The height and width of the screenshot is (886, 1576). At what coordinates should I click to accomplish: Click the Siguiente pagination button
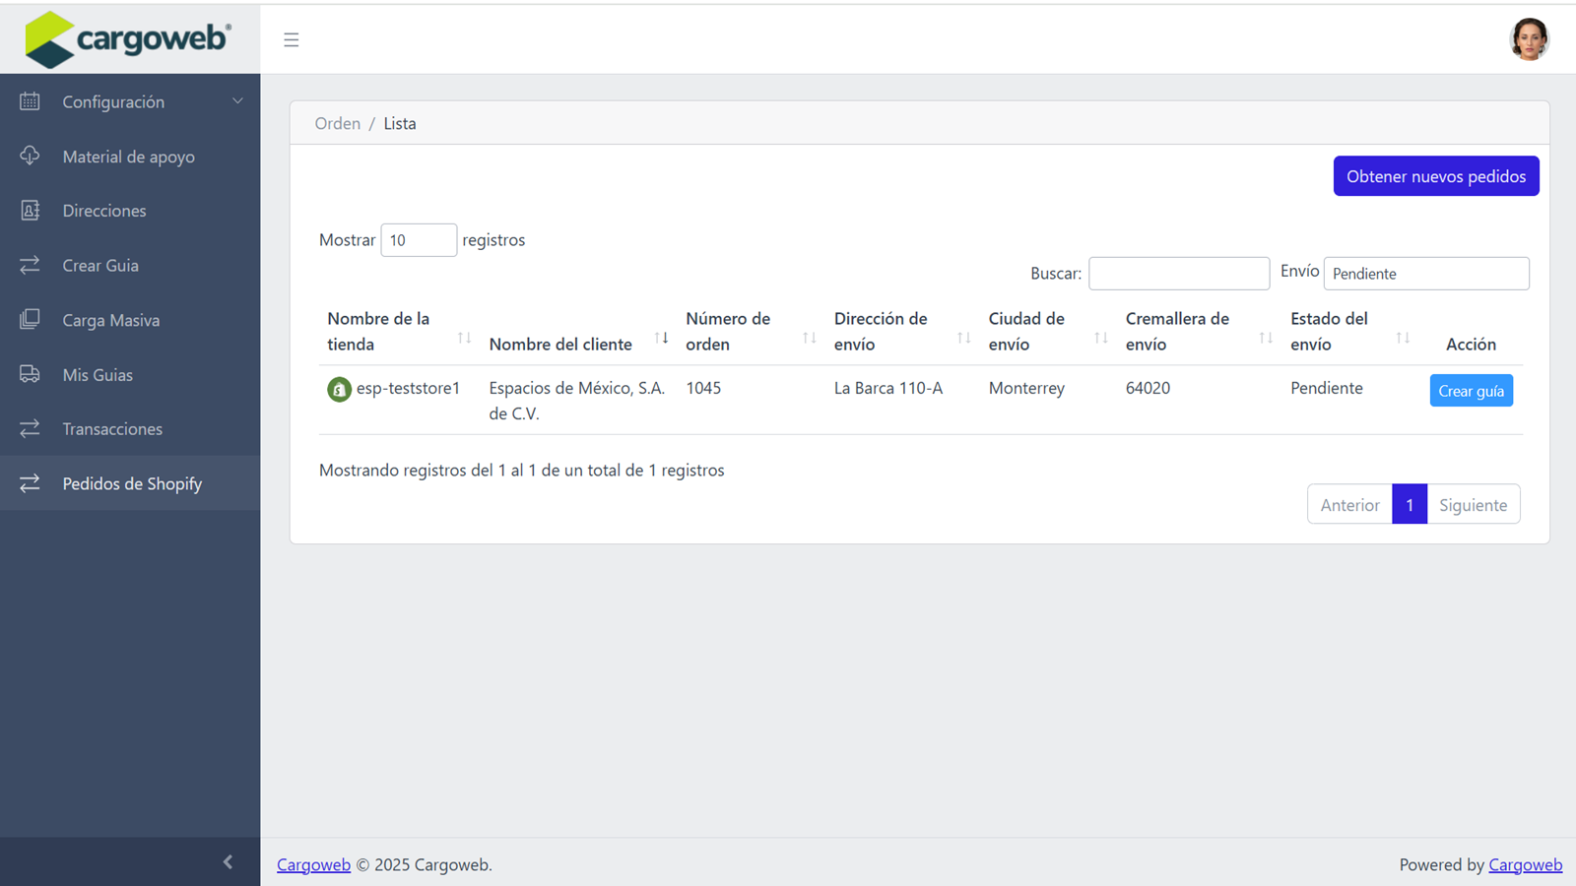[x=1474, y=505]
